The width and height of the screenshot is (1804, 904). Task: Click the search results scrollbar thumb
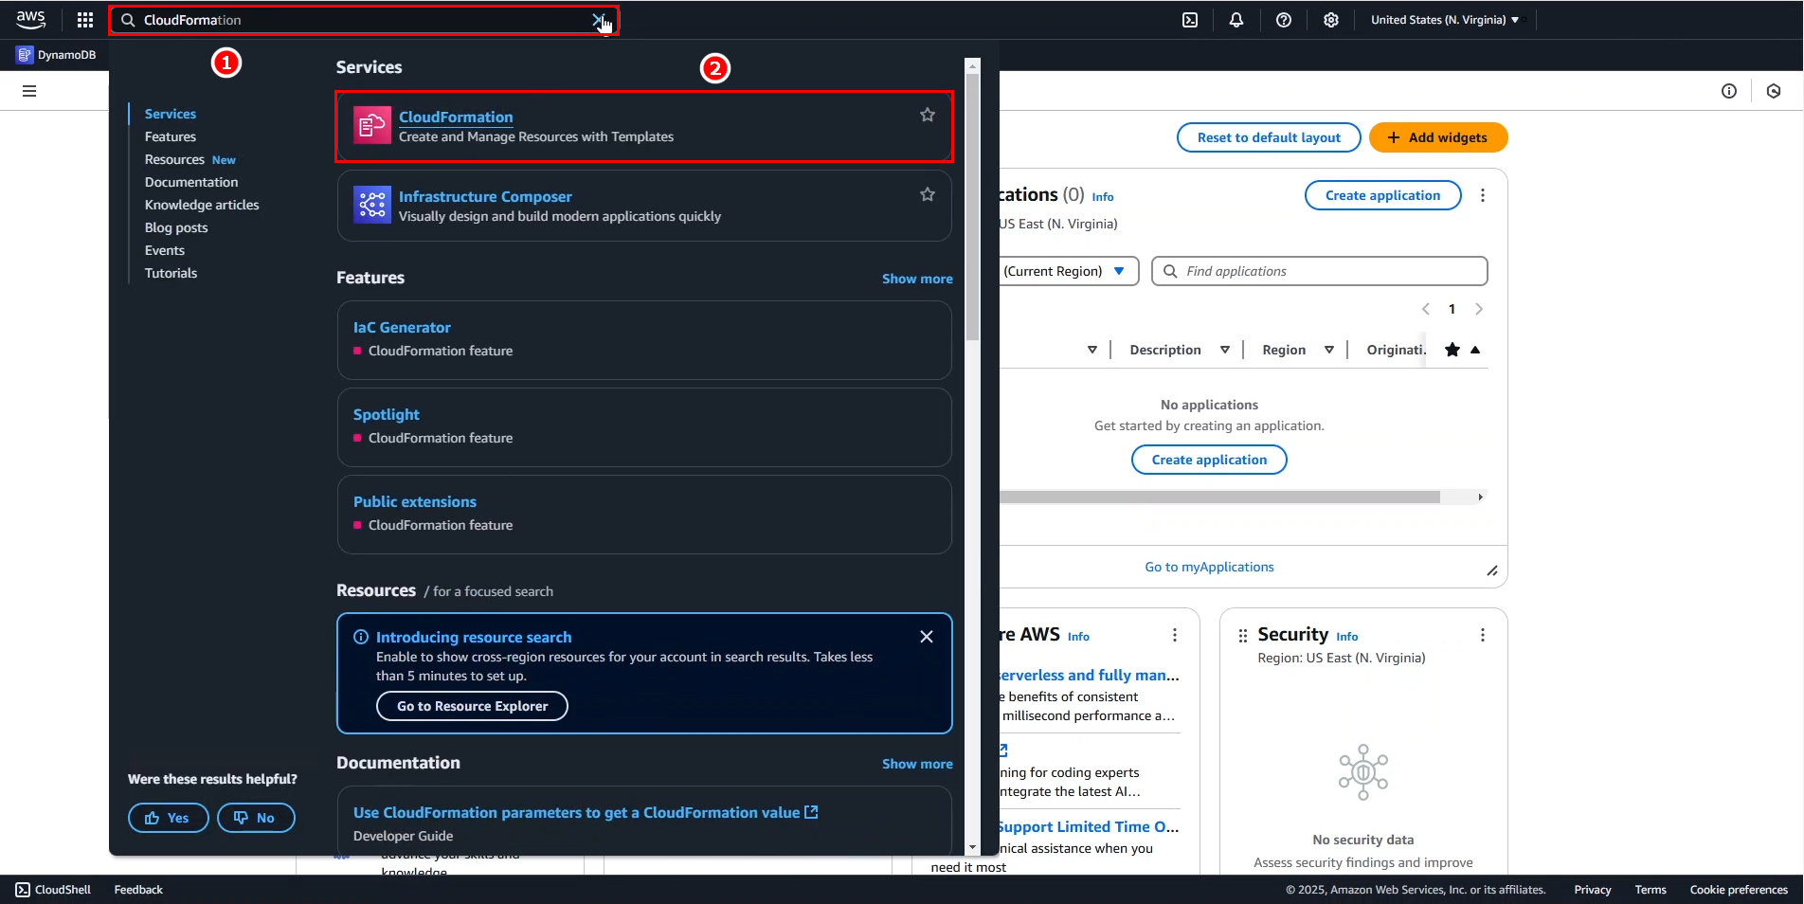pyautogui.click(x=972, y=207)
